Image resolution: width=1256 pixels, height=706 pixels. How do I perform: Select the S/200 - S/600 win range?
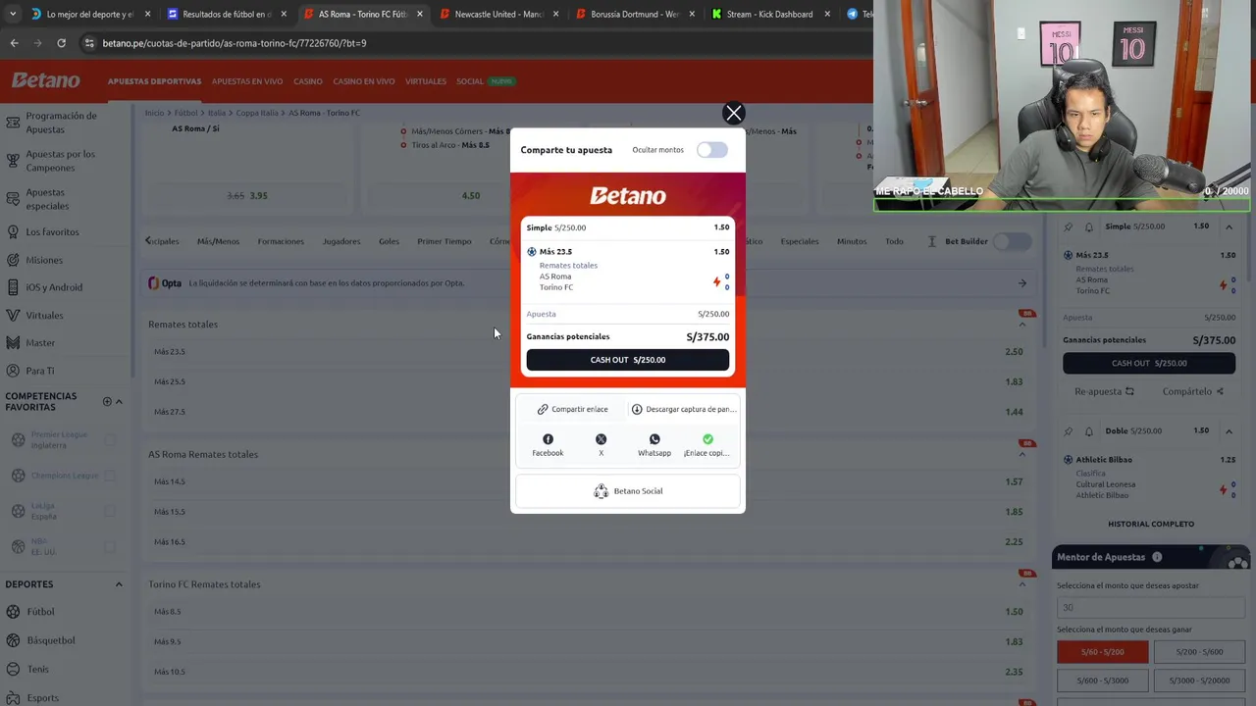pyautogui.click(x=1198, y=652)
